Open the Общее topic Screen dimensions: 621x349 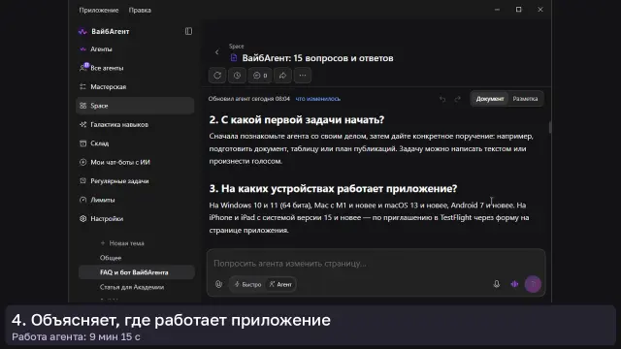[x=111, y=258]
